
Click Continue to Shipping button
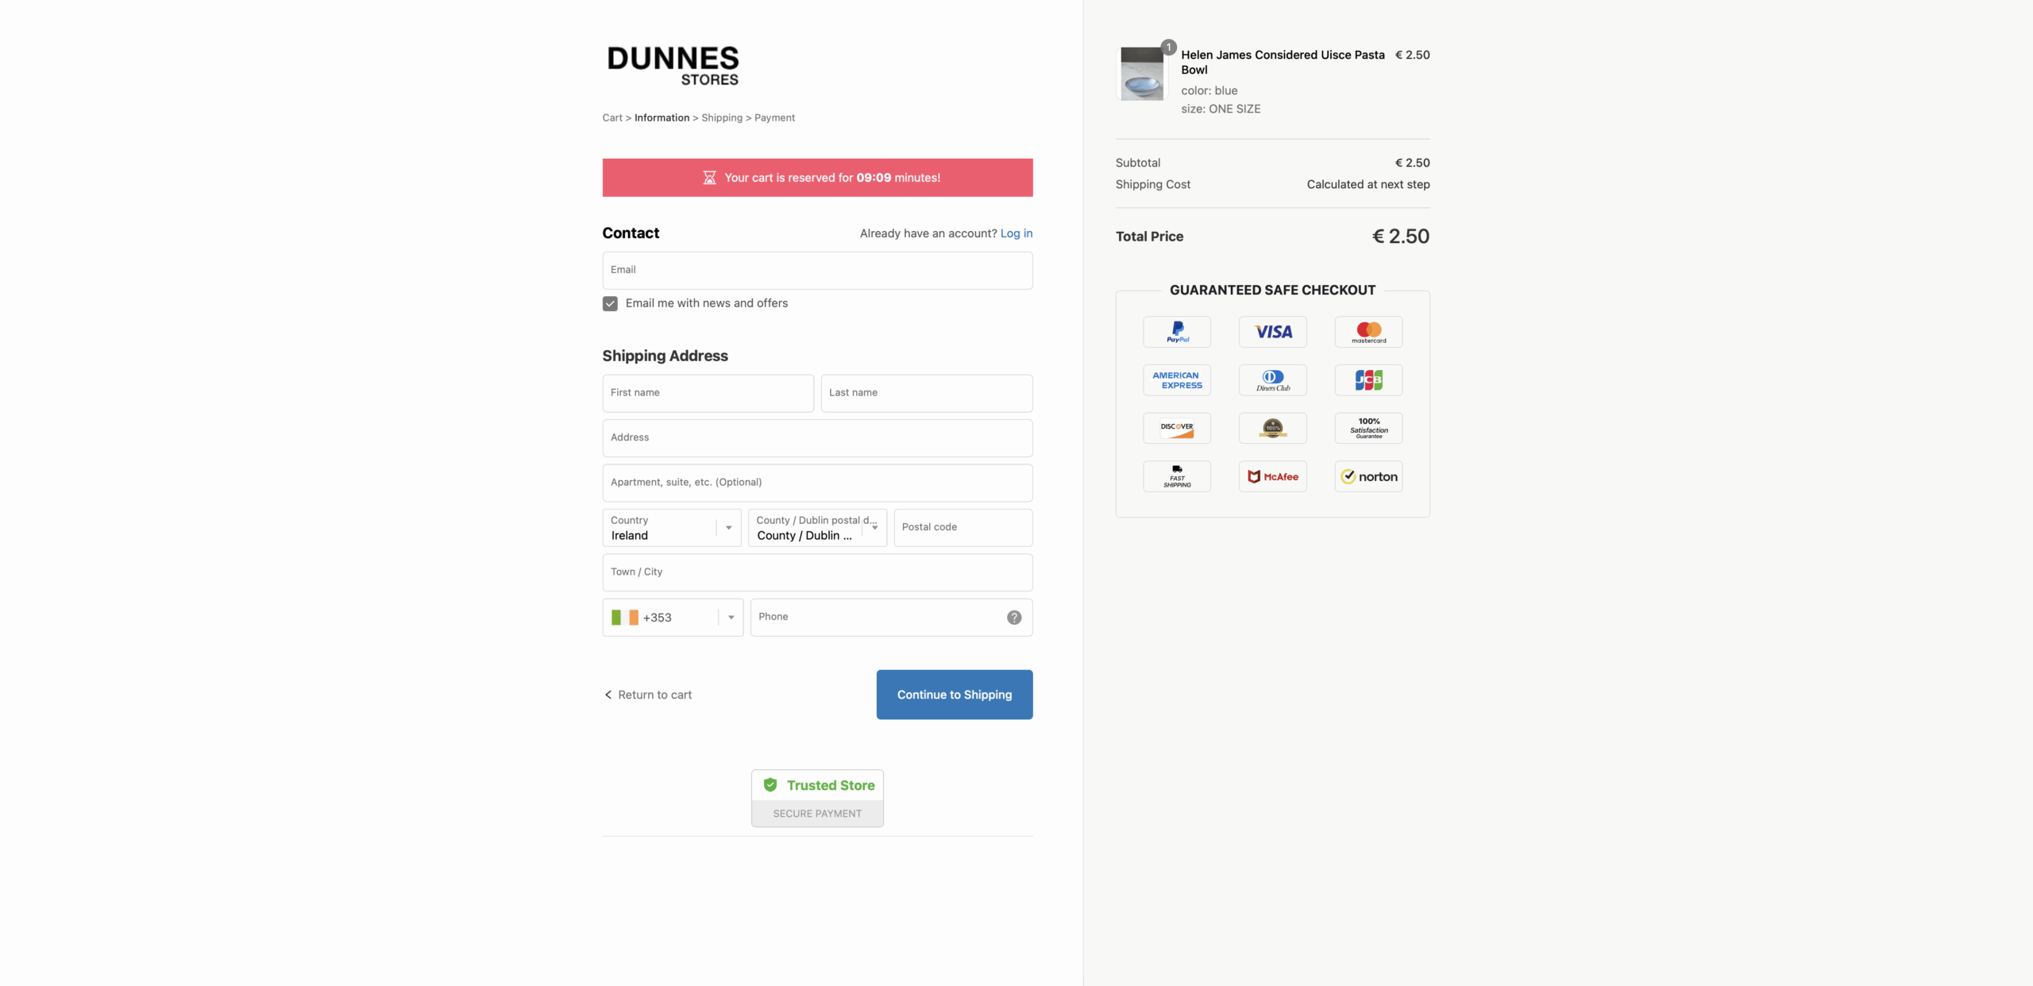[955, 695]
